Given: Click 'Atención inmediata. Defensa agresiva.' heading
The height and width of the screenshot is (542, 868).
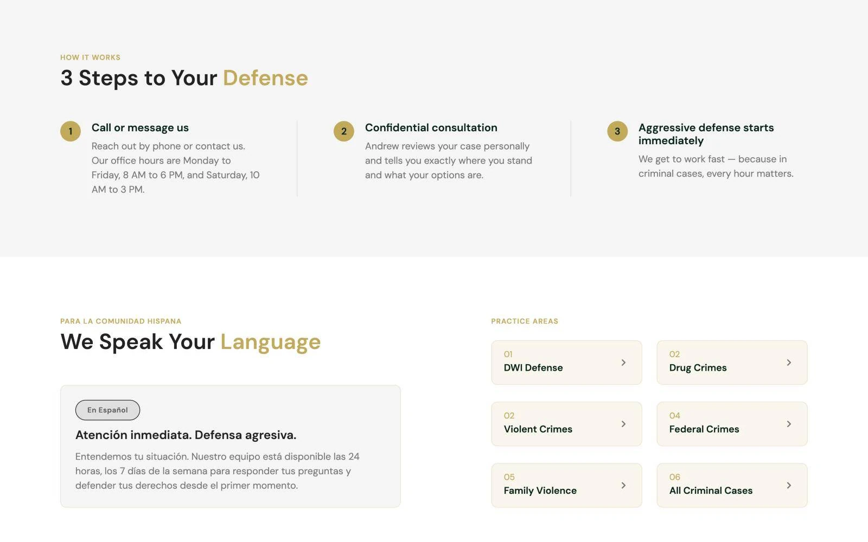Looking at the screenshot, I should (186, 435).
